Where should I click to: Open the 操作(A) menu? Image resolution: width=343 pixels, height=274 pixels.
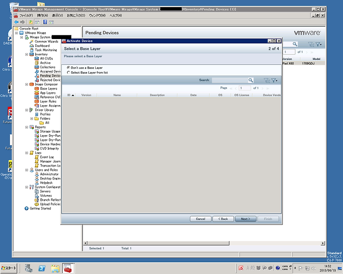tap(42, 16)
